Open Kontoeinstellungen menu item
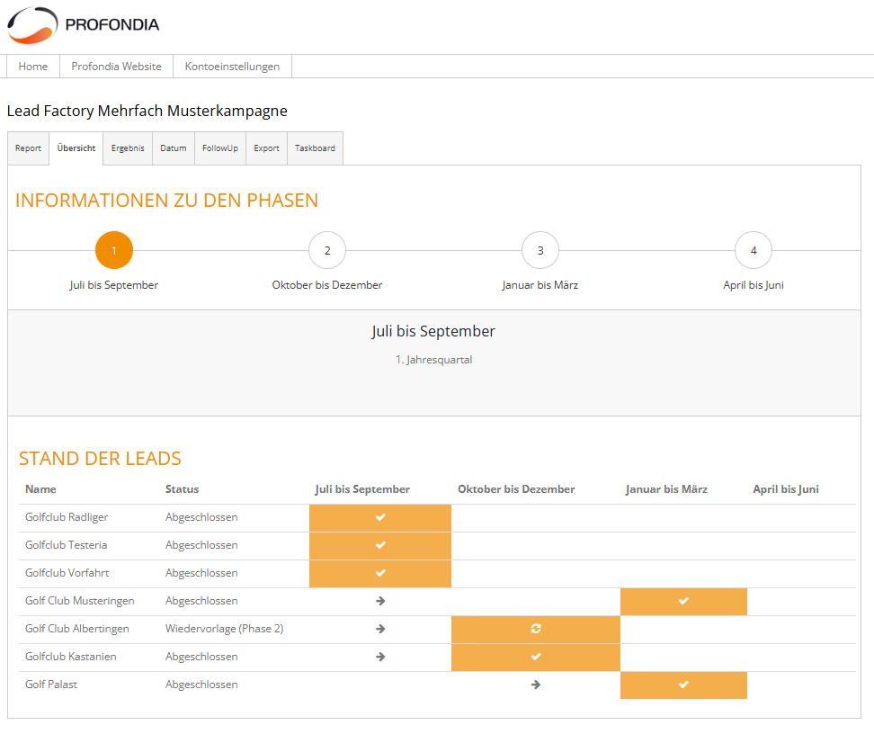The image size is (874, 734). [x=232, y=67]
